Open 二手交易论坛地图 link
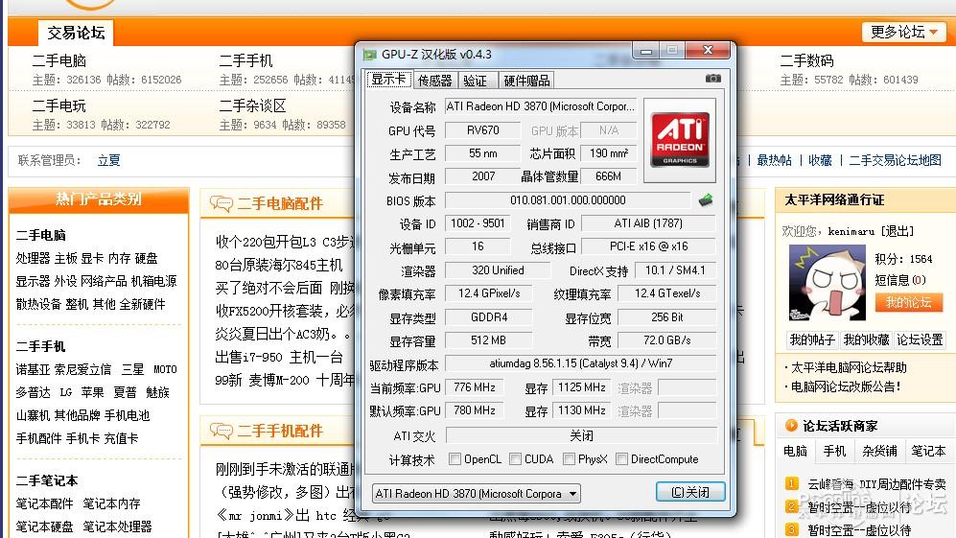956x538 pixels. (895, 160)
